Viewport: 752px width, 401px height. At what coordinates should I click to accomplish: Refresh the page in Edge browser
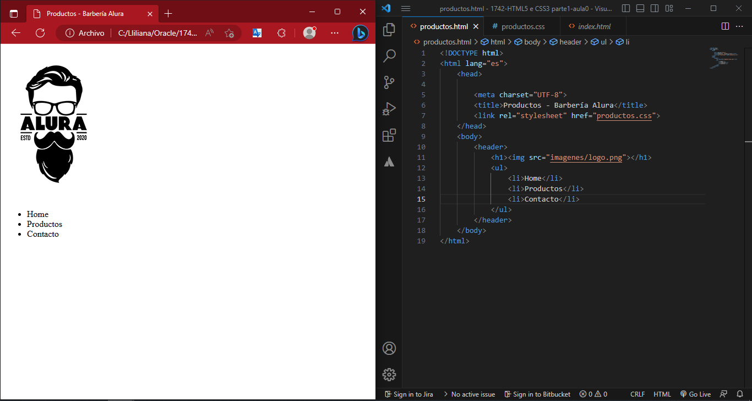(40, 33)
